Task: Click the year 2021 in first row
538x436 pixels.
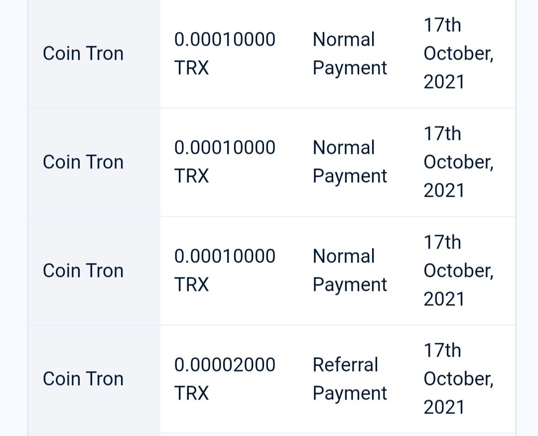Action: click(444, 82)
